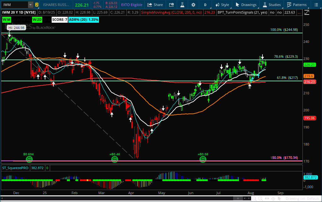Click the Share button

(x=155, y=4)
